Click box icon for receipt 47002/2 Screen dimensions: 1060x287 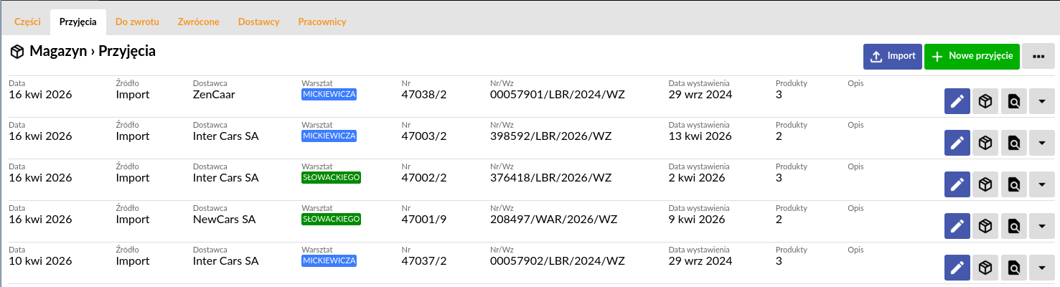tap(985, 185)
